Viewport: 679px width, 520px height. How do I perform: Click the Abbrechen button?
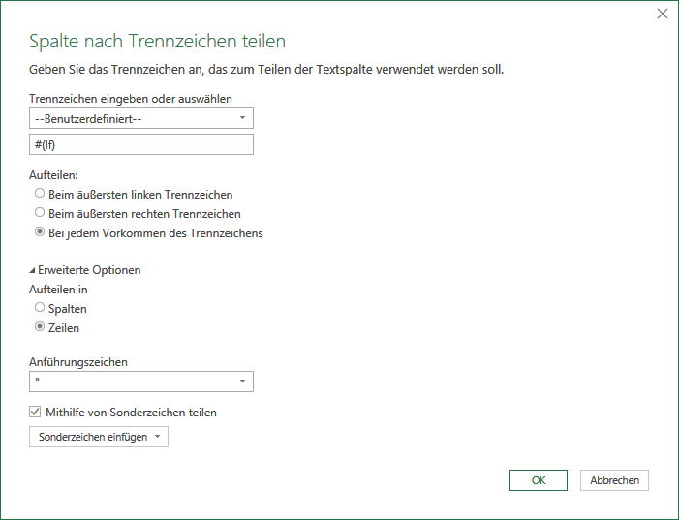click(x=614, y=480)
